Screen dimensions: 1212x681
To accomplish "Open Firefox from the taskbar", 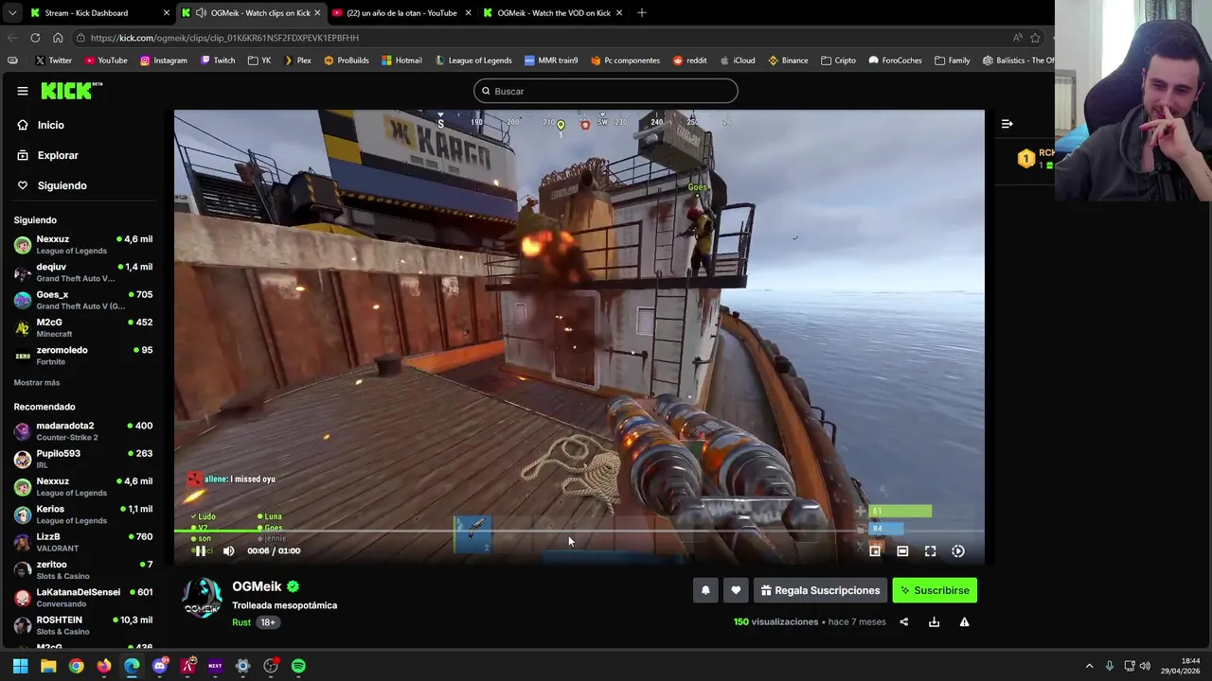I will (x=104, y=666).
